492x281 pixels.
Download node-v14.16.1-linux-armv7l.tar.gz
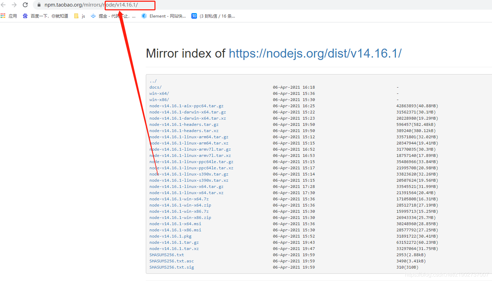tap(190, 149)
